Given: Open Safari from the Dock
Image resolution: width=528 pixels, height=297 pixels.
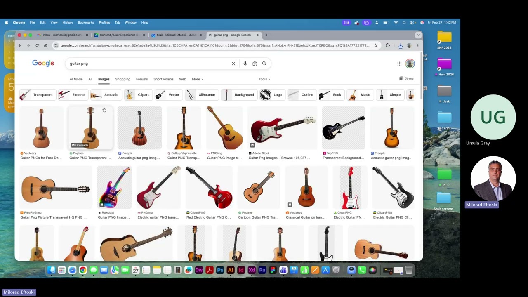Looking at the screenshot, I should click(x=72, y=270).
